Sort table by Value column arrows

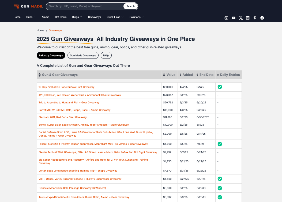(x=164, y=75)
